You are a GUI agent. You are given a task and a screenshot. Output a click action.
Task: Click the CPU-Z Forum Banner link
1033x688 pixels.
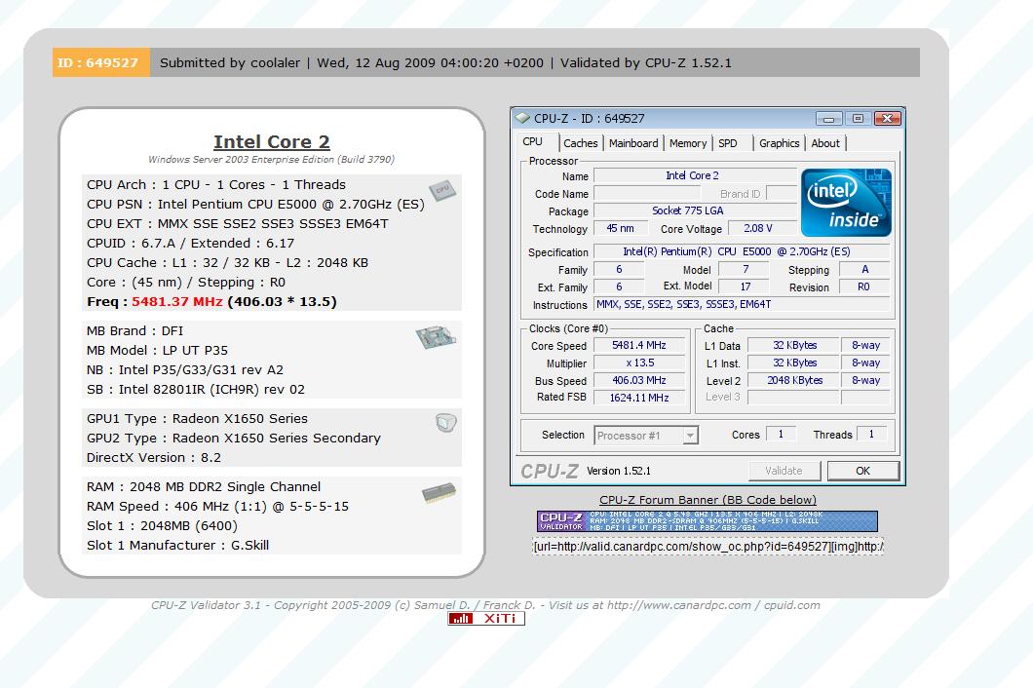tap(708, 500)
